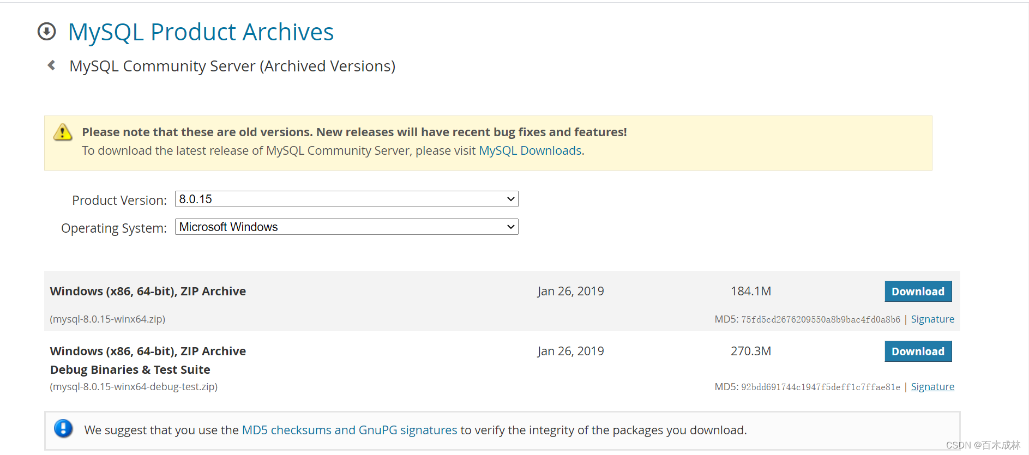
Task: Click the yellow warning triangle icon
Action: pos(63,132)
